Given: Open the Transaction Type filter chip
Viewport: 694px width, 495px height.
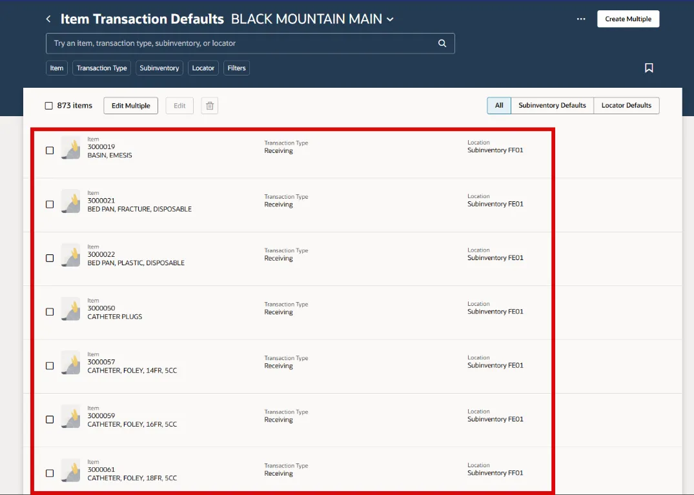Looking at the screenshot, I should [101, 68].
